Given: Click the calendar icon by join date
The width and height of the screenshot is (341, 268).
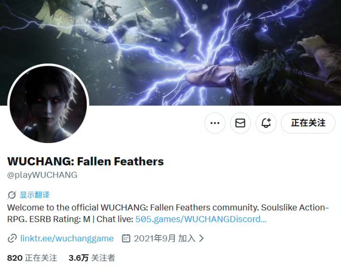Looking at the screenshot, I should (x=126, y=239).
